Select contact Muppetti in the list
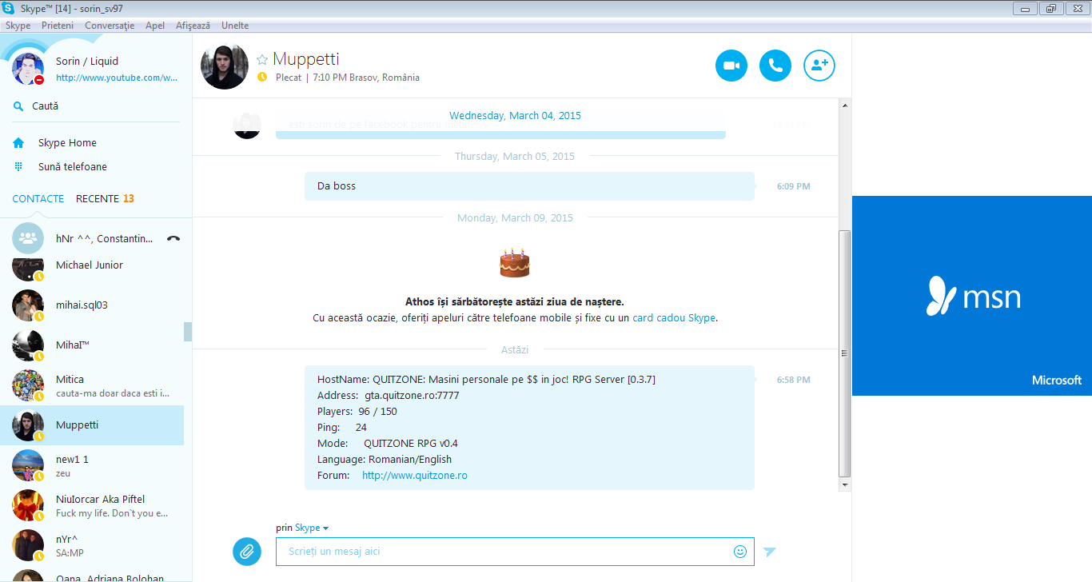1092x582 pixels. pyautogui.click(x=92, y=425)
